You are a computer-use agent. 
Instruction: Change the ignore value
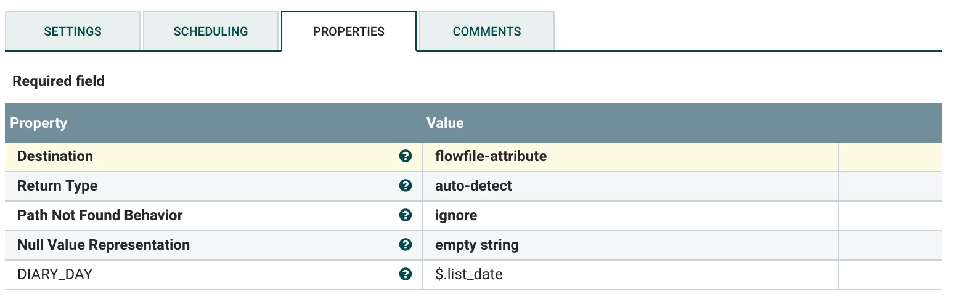pos(630,215)
